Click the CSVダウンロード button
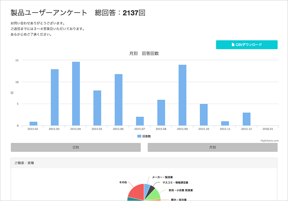This screenshot has height=201, width=288. 247,45
